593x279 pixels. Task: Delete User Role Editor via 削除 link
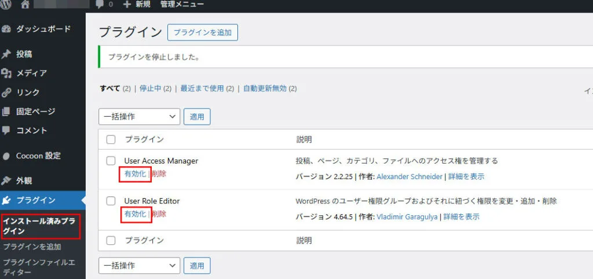(x=159, y=214)
